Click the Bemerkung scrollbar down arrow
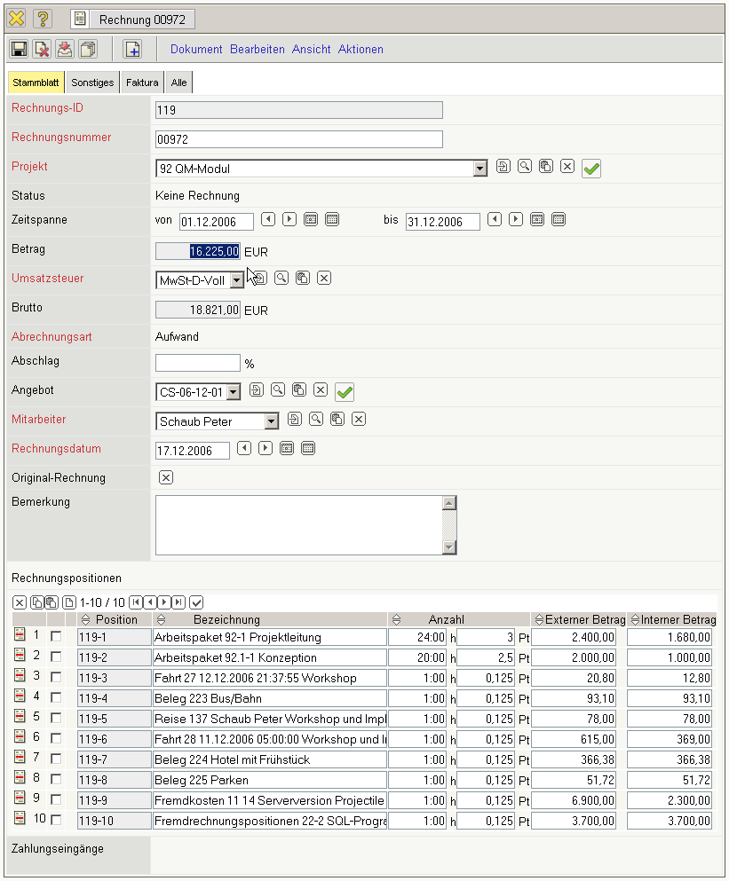729x881 pixels. tap(449, 547)
